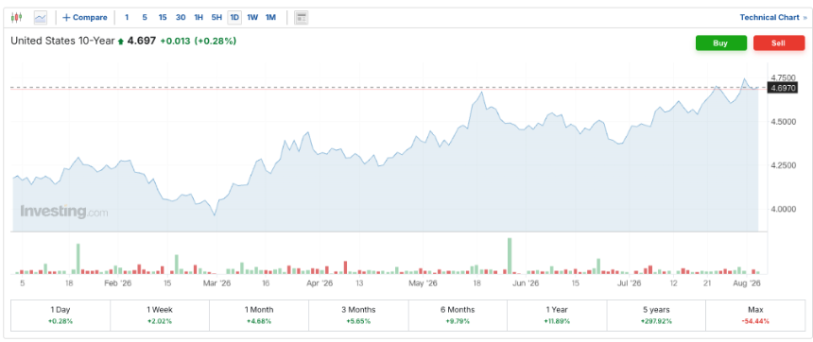Viewport: 813px width, 342px height.
Task: Click the Jul '26 date axis label
Action: tap(630, 283)
